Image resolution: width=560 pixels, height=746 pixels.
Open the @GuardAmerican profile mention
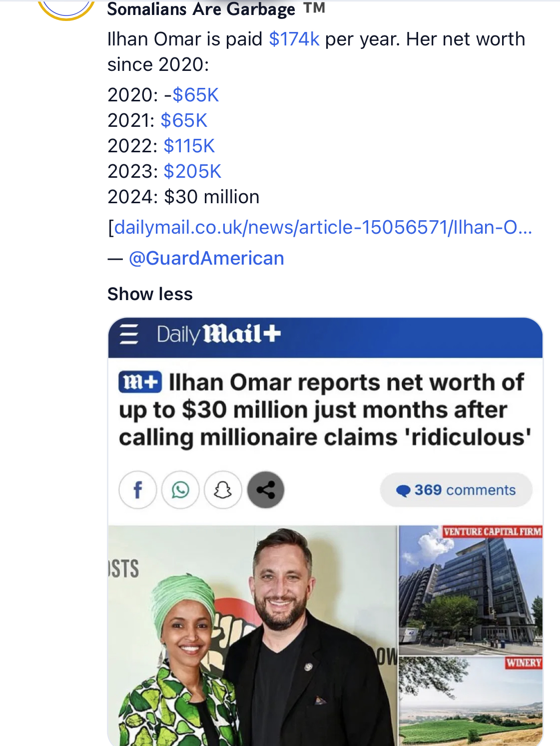[206, 258]
